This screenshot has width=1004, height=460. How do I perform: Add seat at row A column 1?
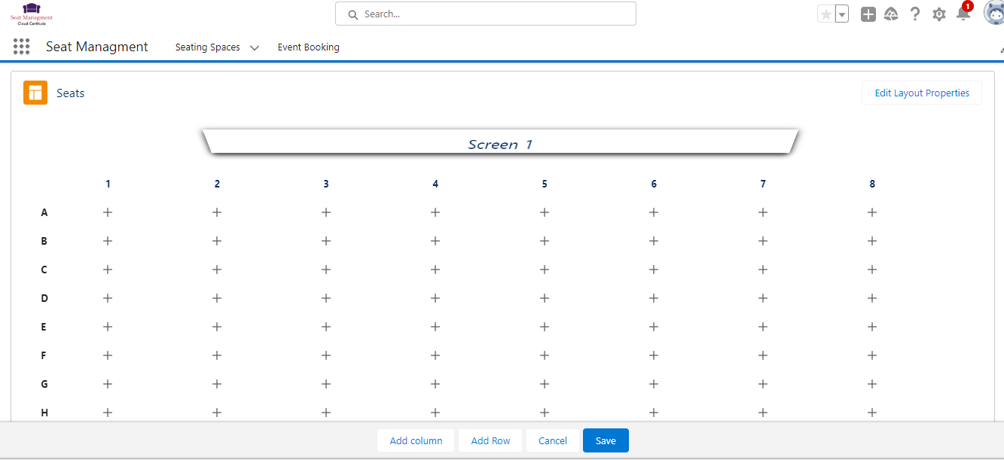pos(108,212)
